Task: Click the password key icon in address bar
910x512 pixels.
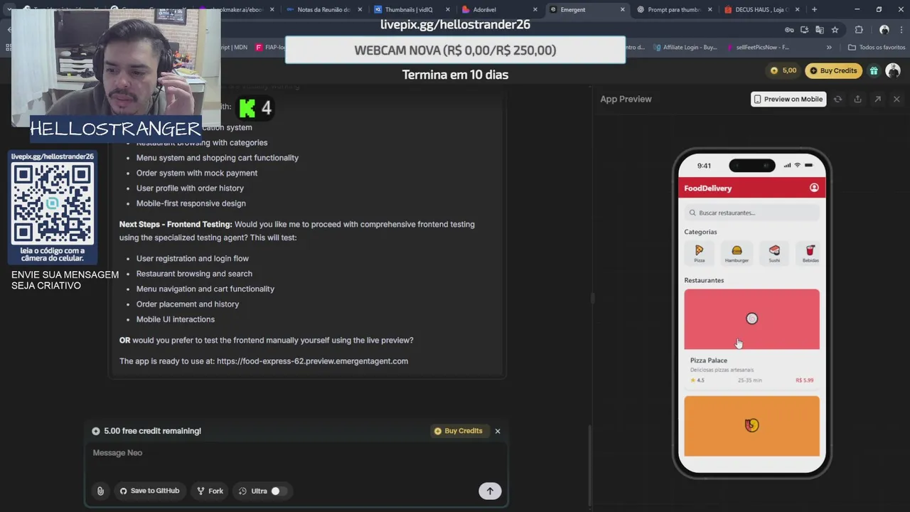Action: pos(789,30)
